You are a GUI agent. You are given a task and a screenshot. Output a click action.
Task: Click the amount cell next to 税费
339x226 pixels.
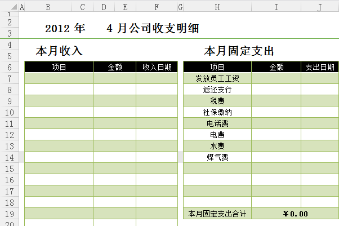click(x=276, y=101)
